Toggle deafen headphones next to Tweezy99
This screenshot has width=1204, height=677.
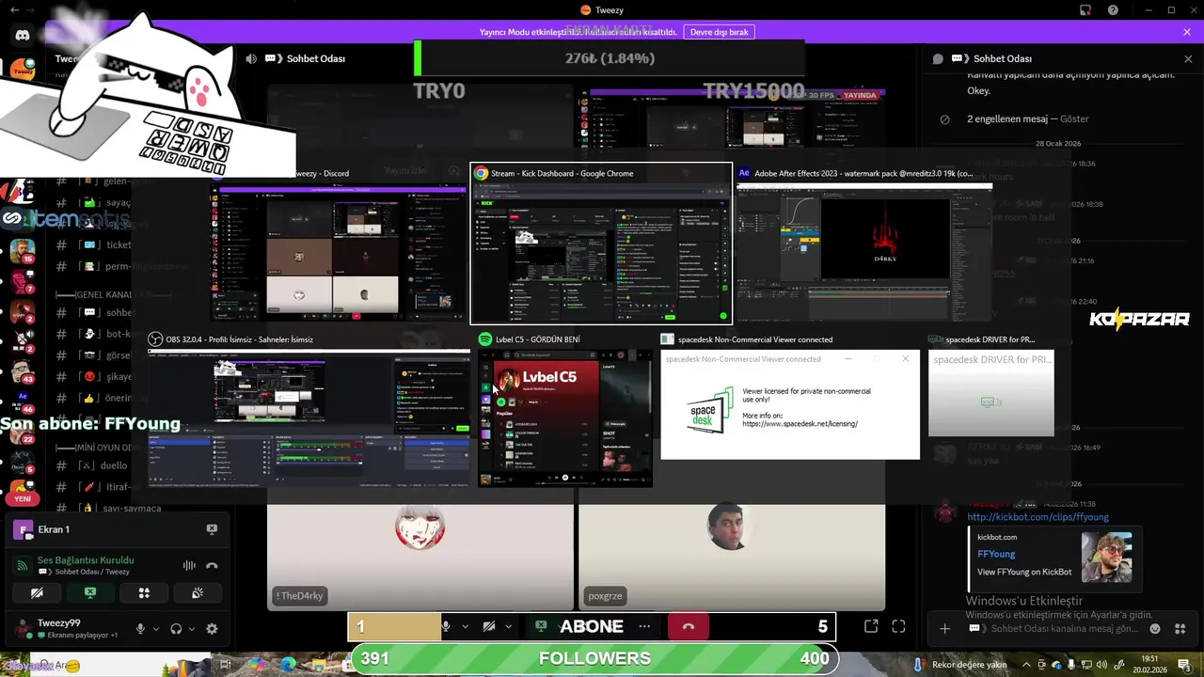(x=176, y=628)
